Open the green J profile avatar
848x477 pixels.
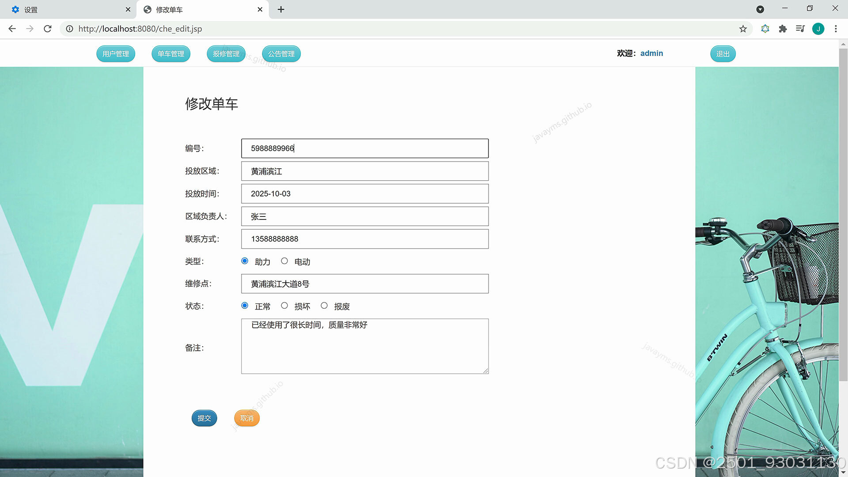tap(818, 29)
